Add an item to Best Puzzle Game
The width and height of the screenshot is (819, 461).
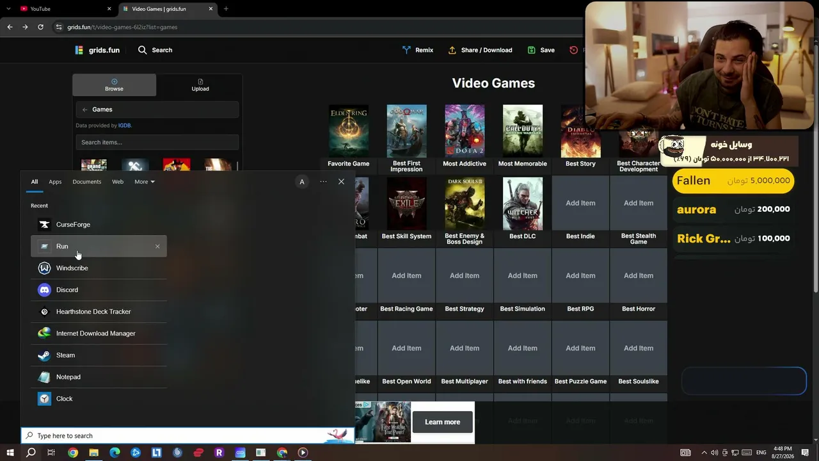pyautogui.click(x=580, y=348)
